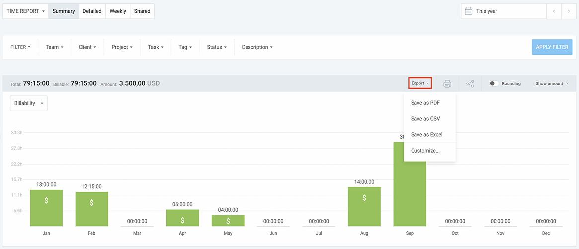Open the Billability dropdown

(29, 103)
